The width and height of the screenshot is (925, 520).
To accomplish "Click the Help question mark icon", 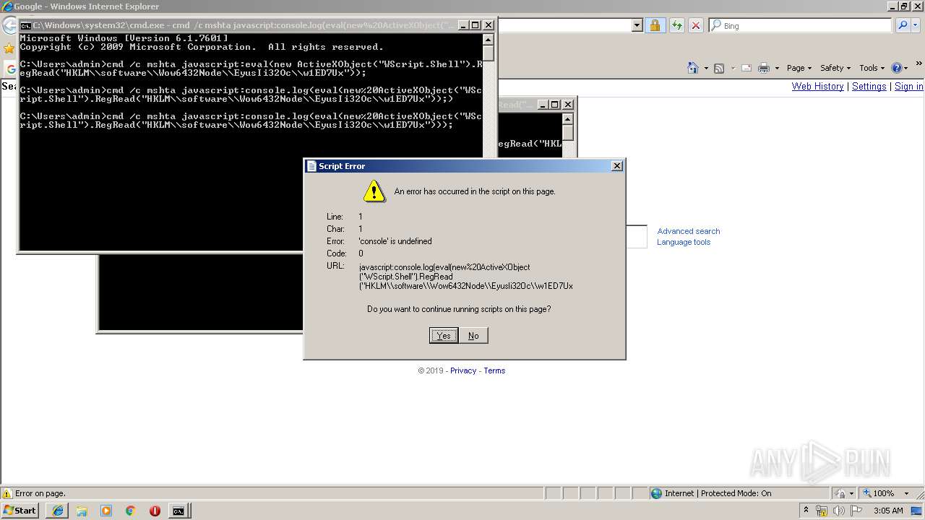I will click(x=896, y=68).
